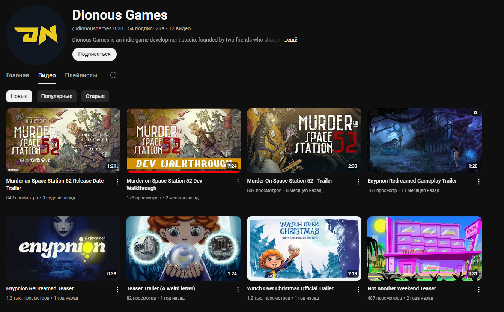Open options menu for Murder On Space Station 52 - Trailer
The image size is (504, 312).
pos(358,182)
